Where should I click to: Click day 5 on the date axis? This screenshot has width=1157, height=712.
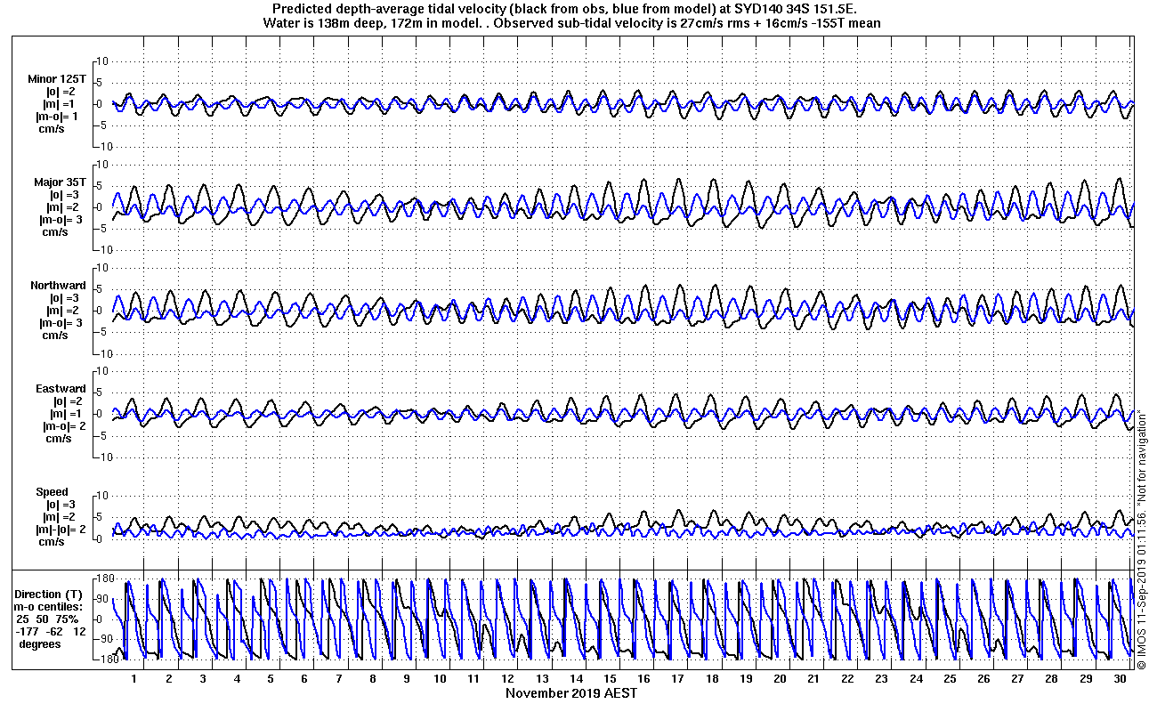[x=271, y=678]
